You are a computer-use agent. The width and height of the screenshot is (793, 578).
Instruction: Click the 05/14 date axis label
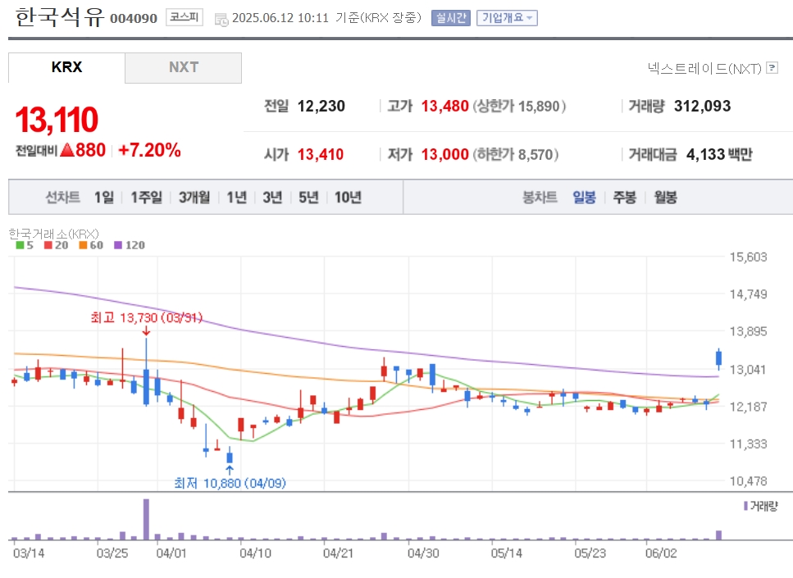[506, 553]
